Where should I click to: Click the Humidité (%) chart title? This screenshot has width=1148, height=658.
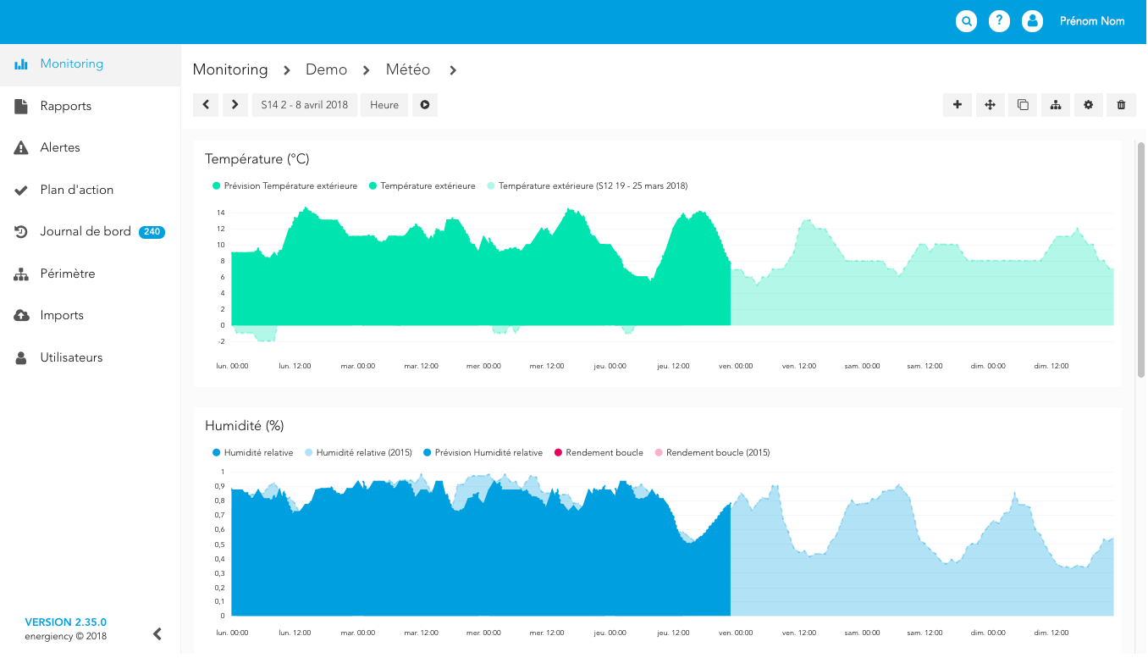244,425
